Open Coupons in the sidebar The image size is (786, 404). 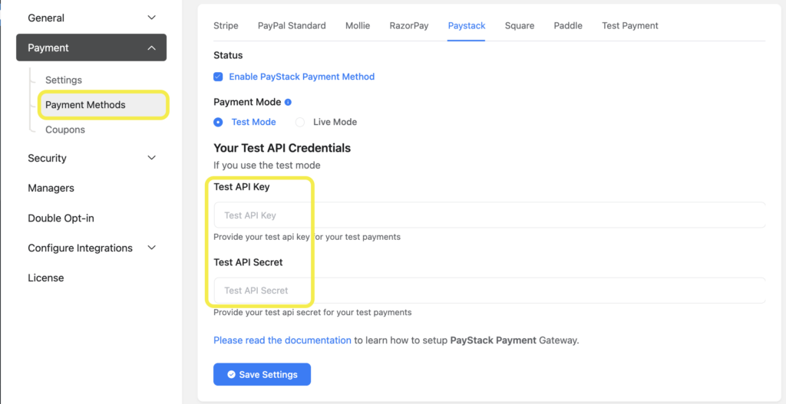[x=65, y=130]
